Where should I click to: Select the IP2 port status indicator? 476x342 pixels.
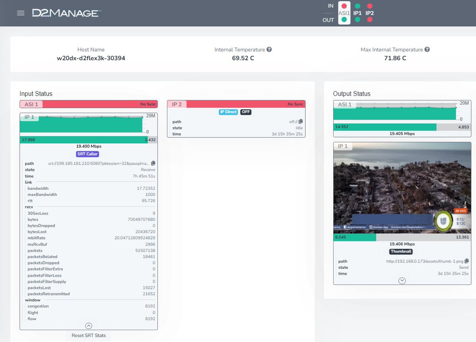click(370, 13)
